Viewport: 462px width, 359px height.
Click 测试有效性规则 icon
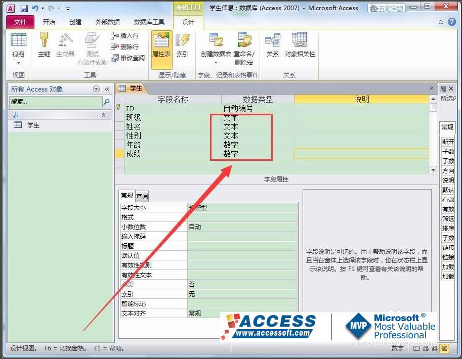(x=92, y=49)
